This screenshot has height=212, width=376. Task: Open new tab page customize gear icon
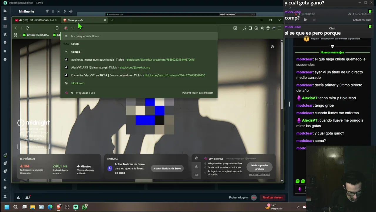272,47
